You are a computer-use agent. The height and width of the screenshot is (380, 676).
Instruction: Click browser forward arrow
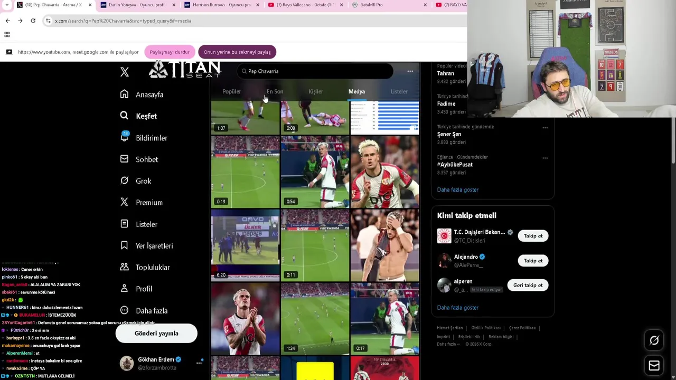pyautogui.click(x=20, y=21)
